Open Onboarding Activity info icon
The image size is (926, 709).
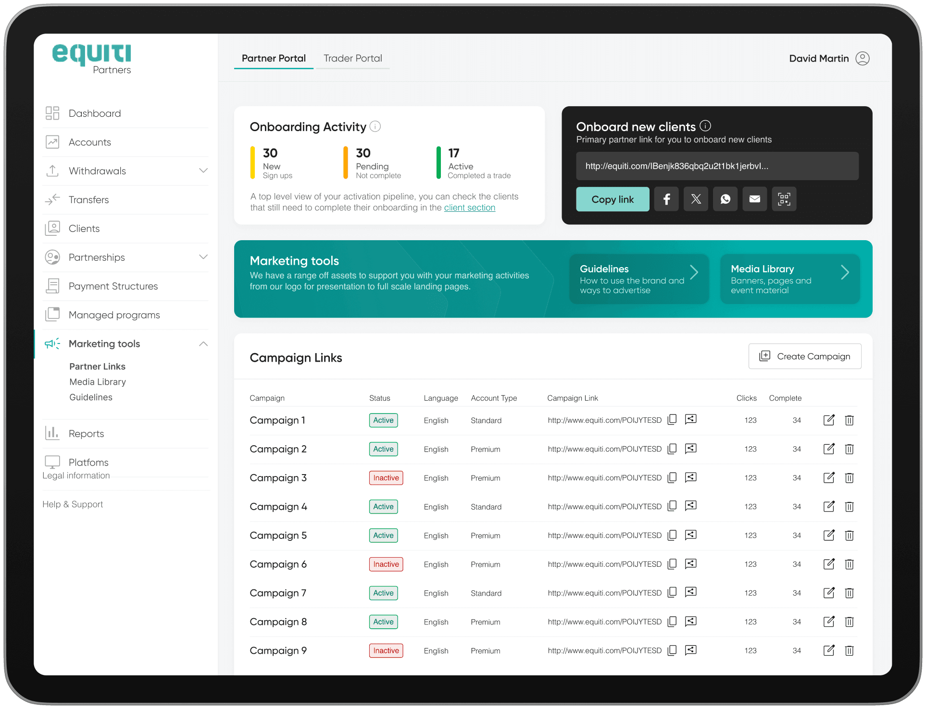point(375,126)
